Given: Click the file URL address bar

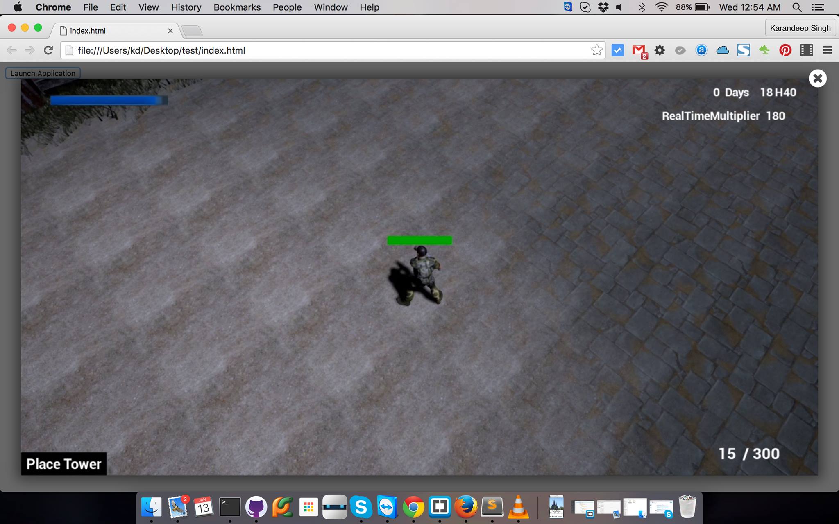Looking at the screenshot, I should 328,50.
